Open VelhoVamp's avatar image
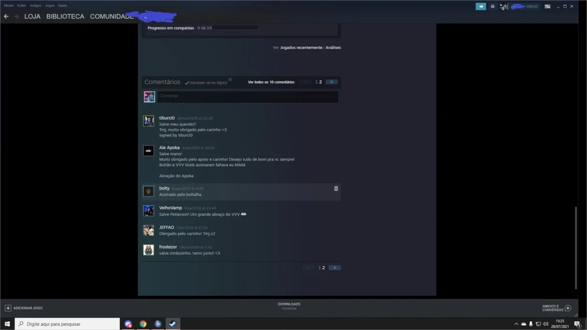This screenshot has width=587, height=330. coord(148,211)
